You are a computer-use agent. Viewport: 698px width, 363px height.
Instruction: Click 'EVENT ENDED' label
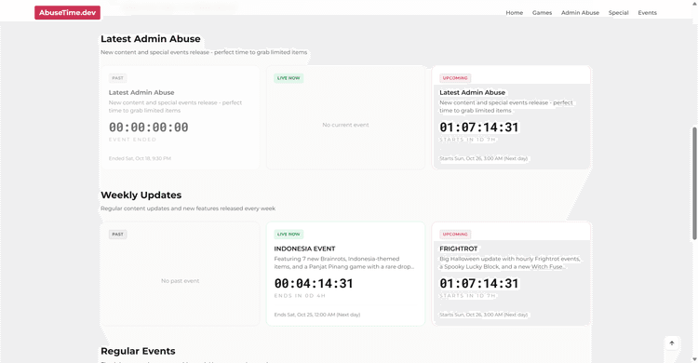click(133, 140)
